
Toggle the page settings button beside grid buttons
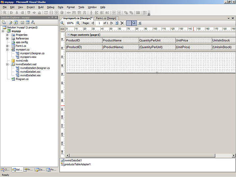(x=140, y=23)
